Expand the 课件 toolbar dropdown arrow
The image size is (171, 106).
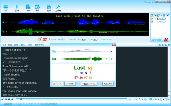43,8
